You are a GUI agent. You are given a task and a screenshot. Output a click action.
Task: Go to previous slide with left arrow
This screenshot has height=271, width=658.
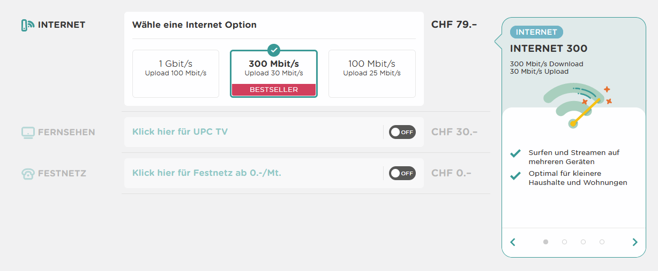513,242
